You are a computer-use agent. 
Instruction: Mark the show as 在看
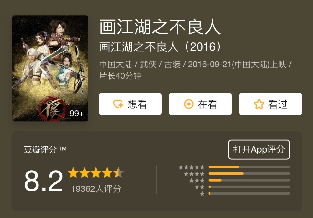point(200,104)
